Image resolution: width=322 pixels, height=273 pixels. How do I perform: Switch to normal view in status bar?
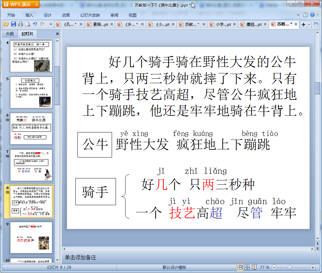click(240, 267)
